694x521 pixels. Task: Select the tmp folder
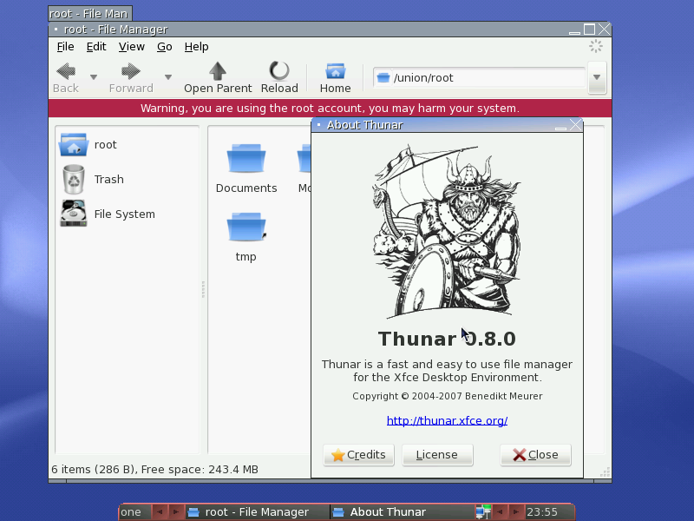tap(246, 237)
